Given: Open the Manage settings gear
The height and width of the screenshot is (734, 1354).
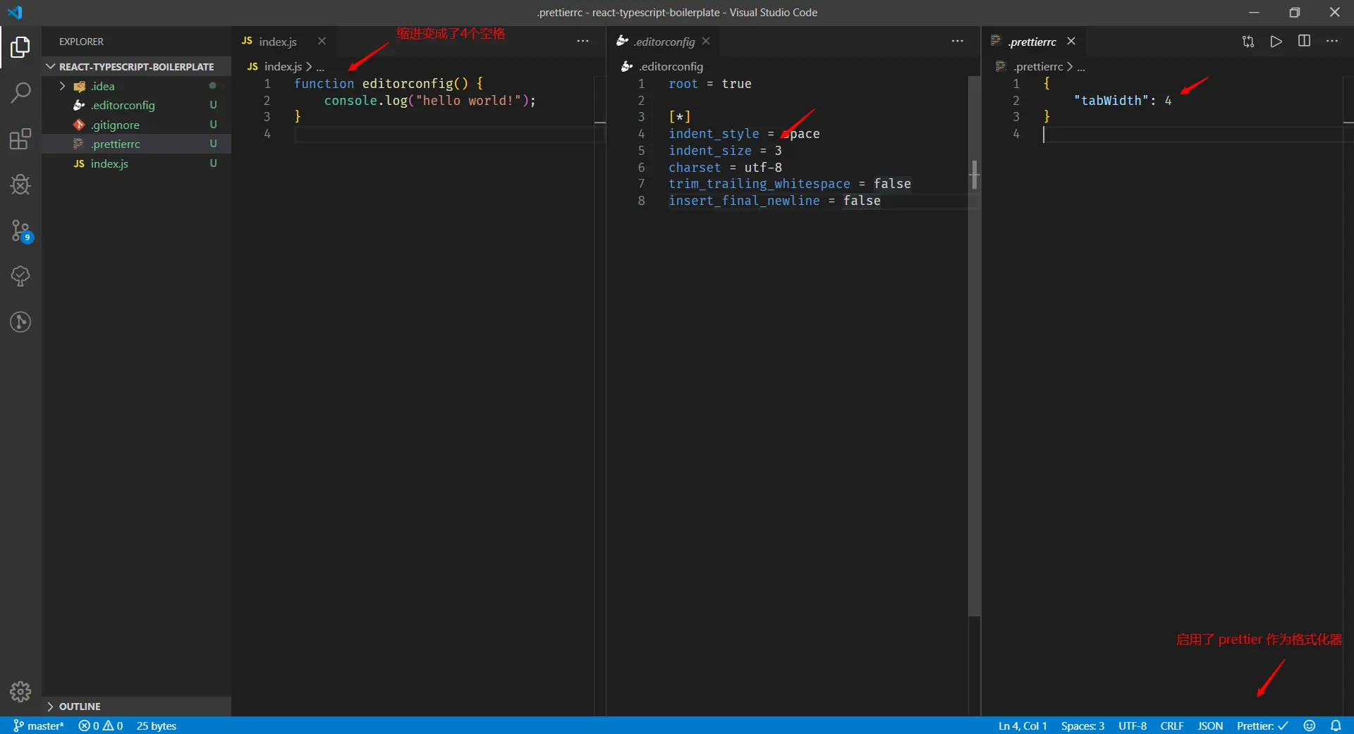Looking at the screenshot, I should click(x=20, y=692).
